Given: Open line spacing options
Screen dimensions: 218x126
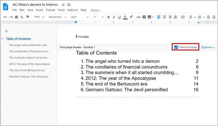Looking at the screenshot, I should (183, 17).
